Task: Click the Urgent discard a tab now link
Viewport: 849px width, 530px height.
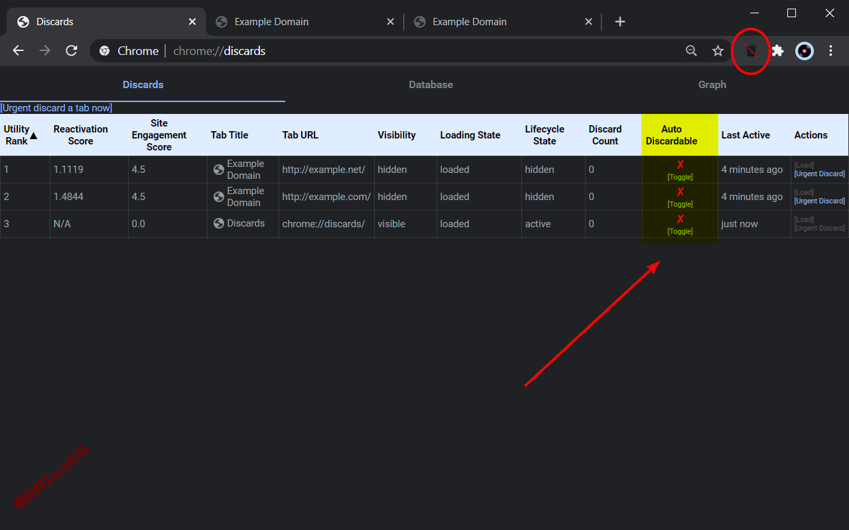Action: pyautogui.click(x=56, y=108)
